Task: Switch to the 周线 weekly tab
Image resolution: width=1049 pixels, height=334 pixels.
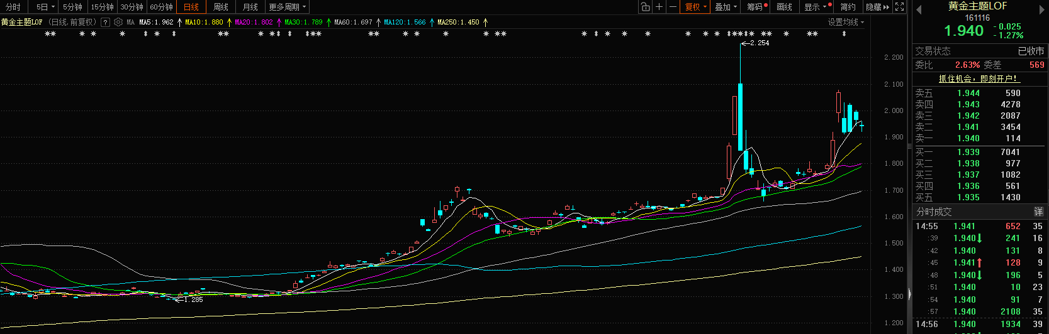Action: 220,7
